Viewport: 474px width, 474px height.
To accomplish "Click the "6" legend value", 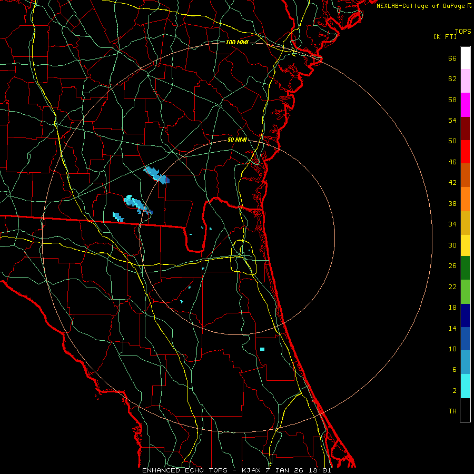I will (x=455, y=370).
